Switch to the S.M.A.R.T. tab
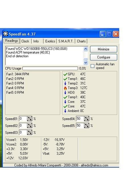Viewport: 124px width, 171px height. coord(66,41)
